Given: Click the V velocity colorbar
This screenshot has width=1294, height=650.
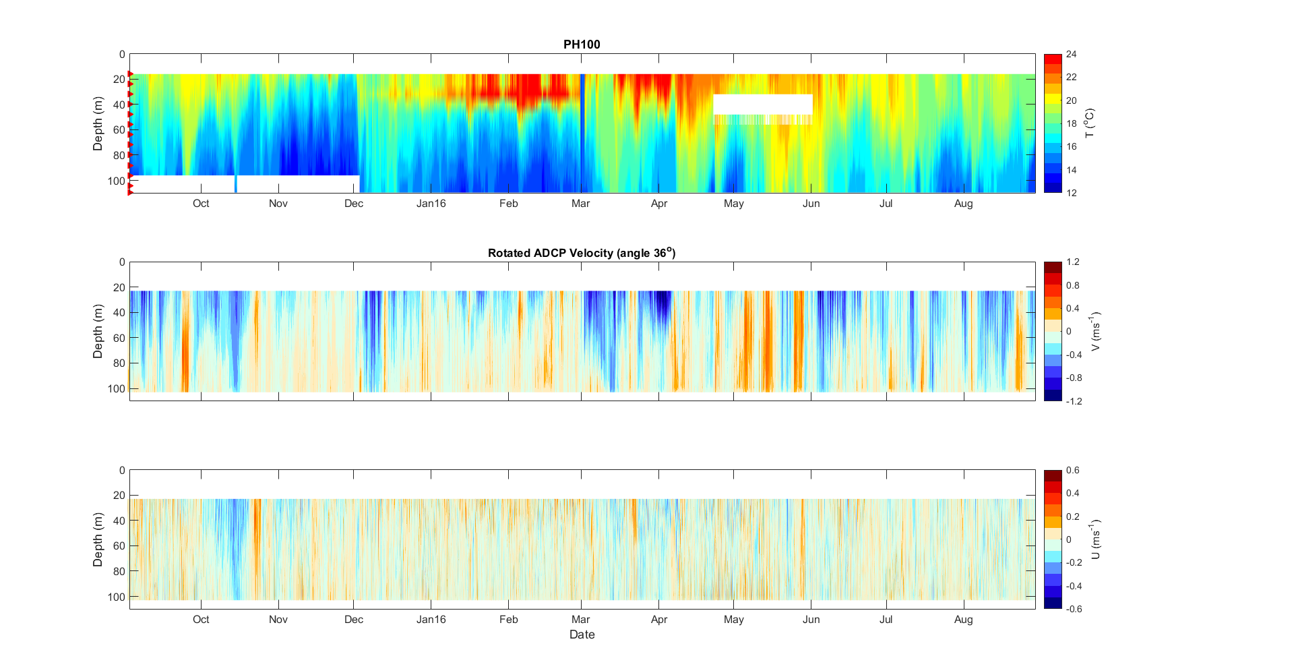Looking at the screenshot, I should click(1052, 331).
